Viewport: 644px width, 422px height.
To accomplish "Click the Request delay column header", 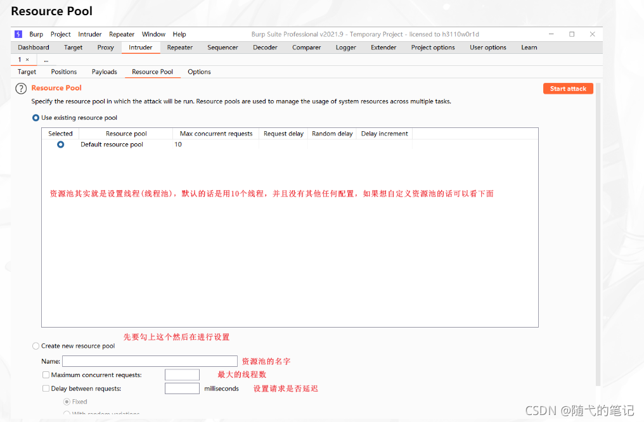I will coord(283,134).
